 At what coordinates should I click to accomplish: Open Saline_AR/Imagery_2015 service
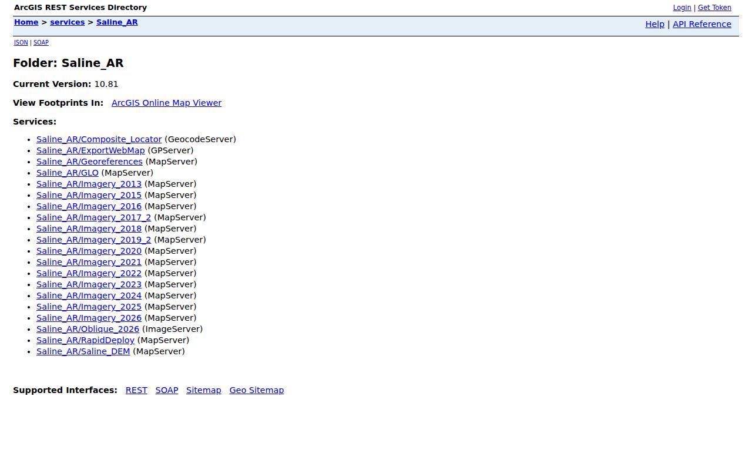pos(89,195)
